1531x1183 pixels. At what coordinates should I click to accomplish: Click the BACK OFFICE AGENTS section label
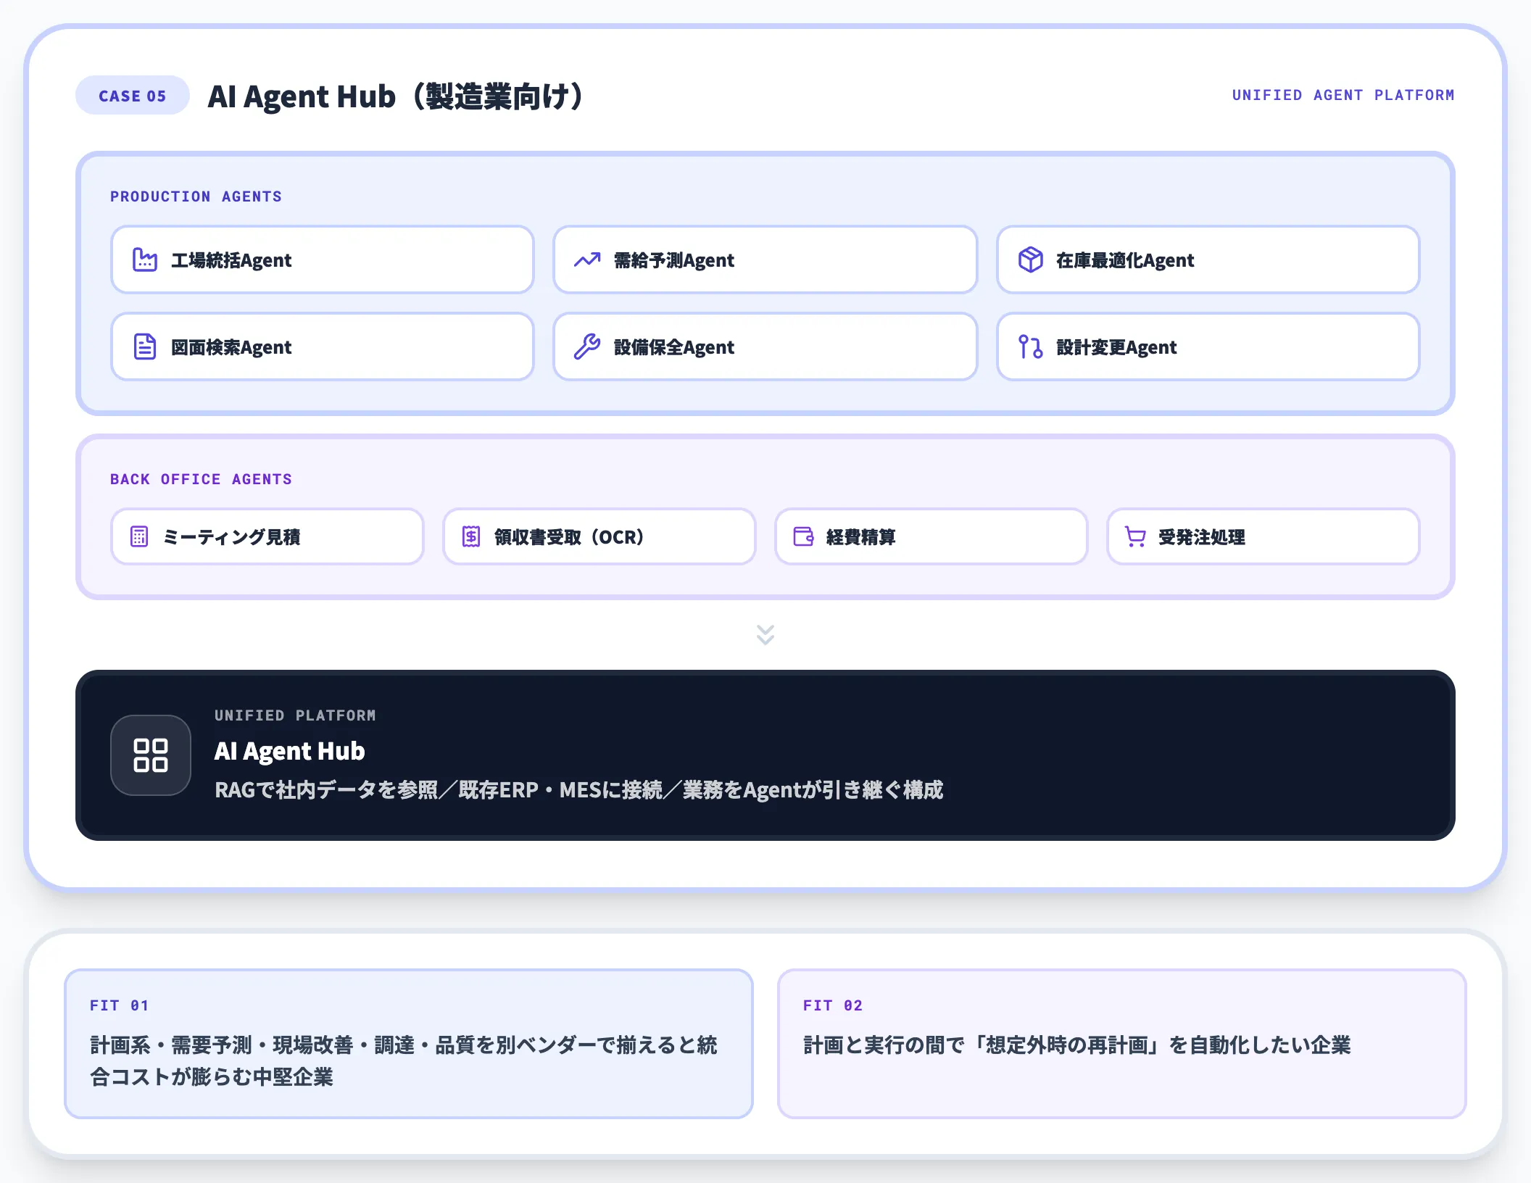[x=201, y=479]
